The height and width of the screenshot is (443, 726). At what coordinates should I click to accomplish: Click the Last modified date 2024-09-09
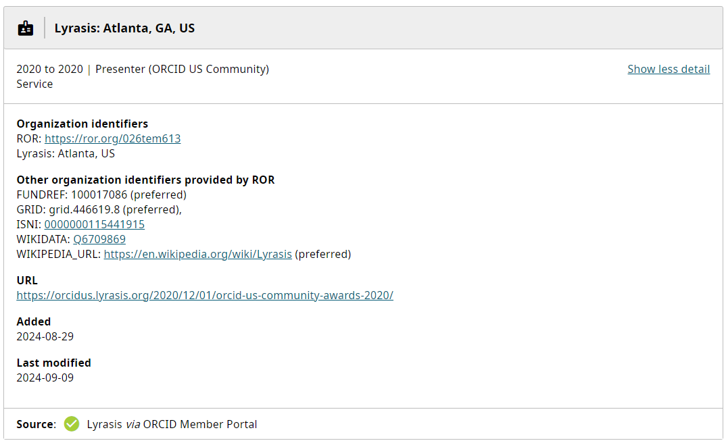click(45, 377)
